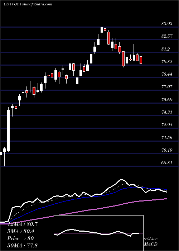The height and width of the screenshot is (251, 179).
Task: Click the 81.2 price axis label
Action: [165, 49]
